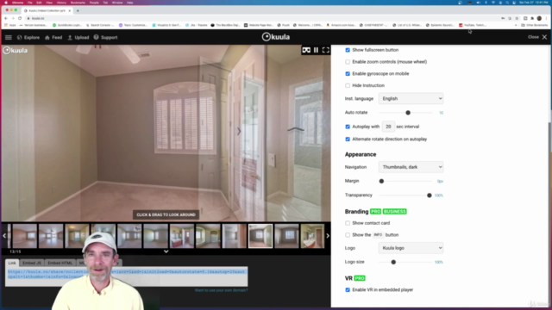Click the up-arrow hotspot near the bathroom
Screen dimensions: 552x310
click(295, 129)
